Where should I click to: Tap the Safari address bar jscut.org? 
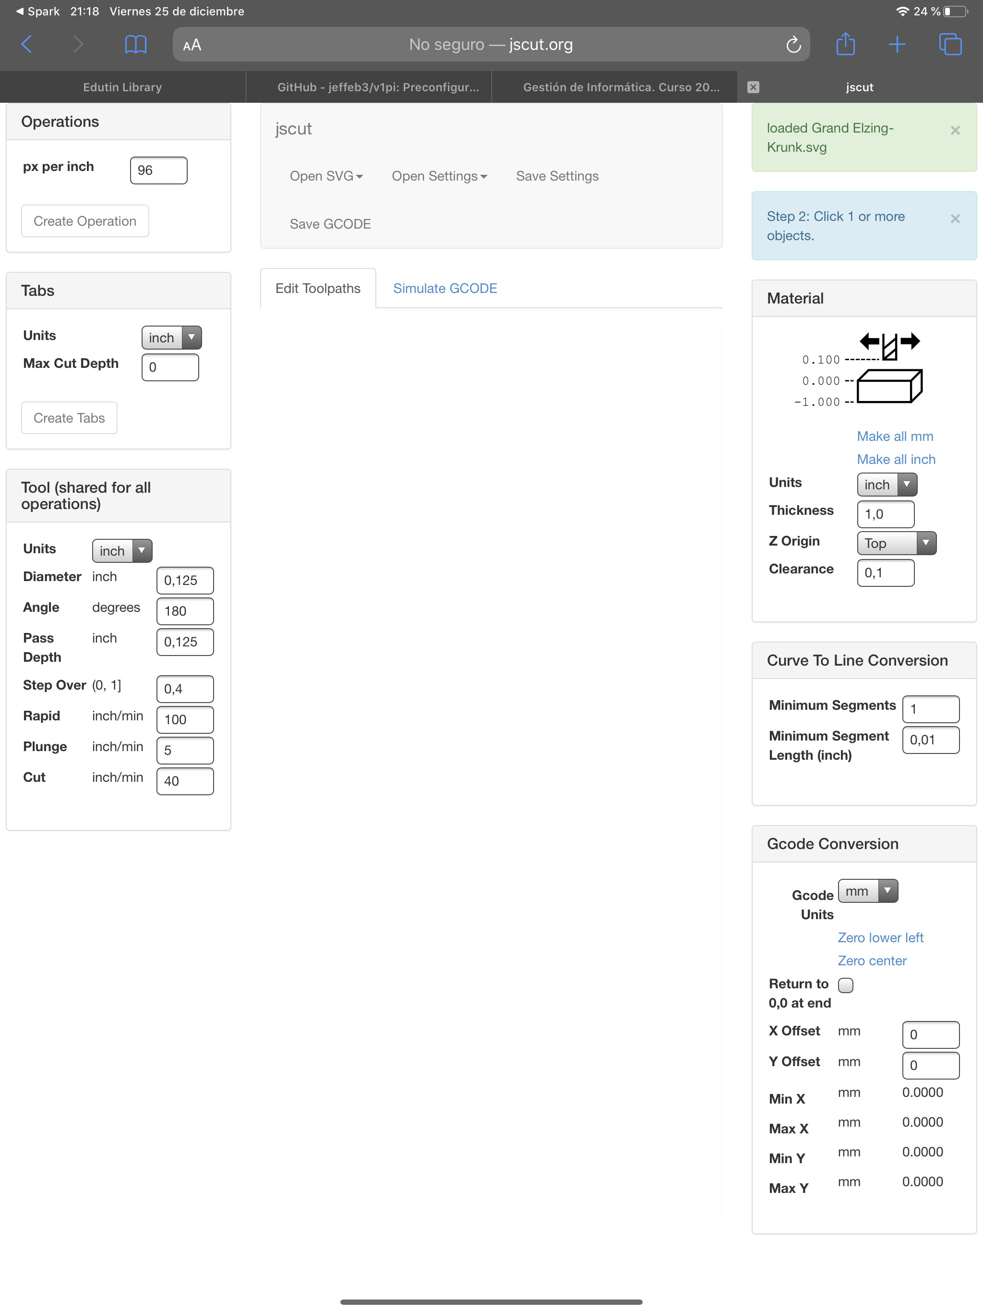click(x=491, y=45)
